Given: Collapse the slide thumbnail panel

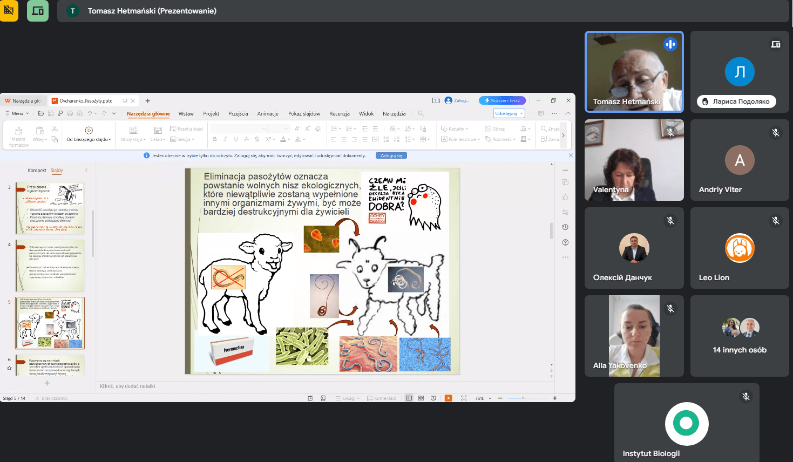Looking at the screenshot, I should (86, 170).
